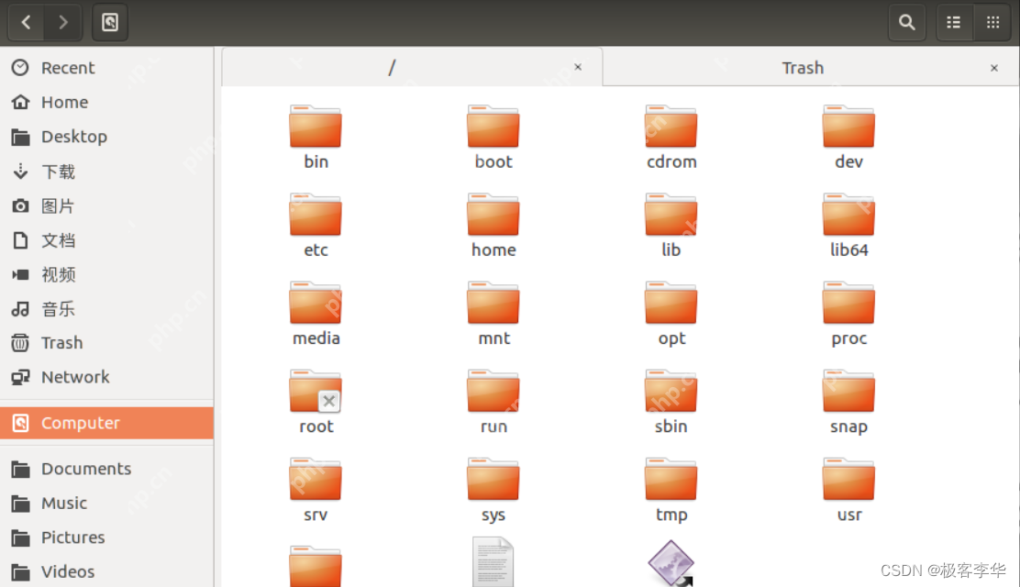Navigate back with the left arrow

tap(25, 22)
